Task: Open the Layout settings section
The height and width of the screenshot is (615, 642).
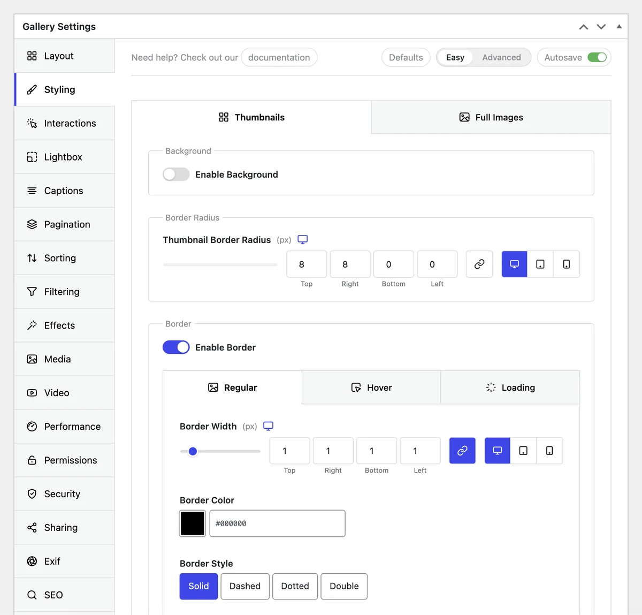Action: click(64, 56)
